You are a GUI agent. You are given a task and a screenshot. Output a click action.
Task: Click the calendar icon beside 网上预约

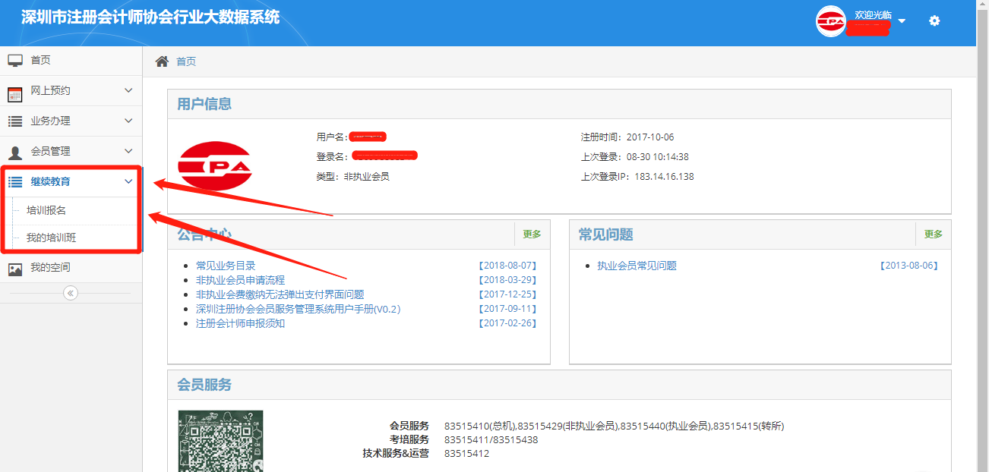(15, 94)
